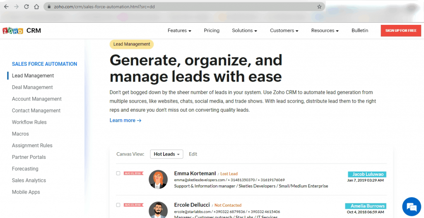Expand the Solutions menu

point(244,31)
